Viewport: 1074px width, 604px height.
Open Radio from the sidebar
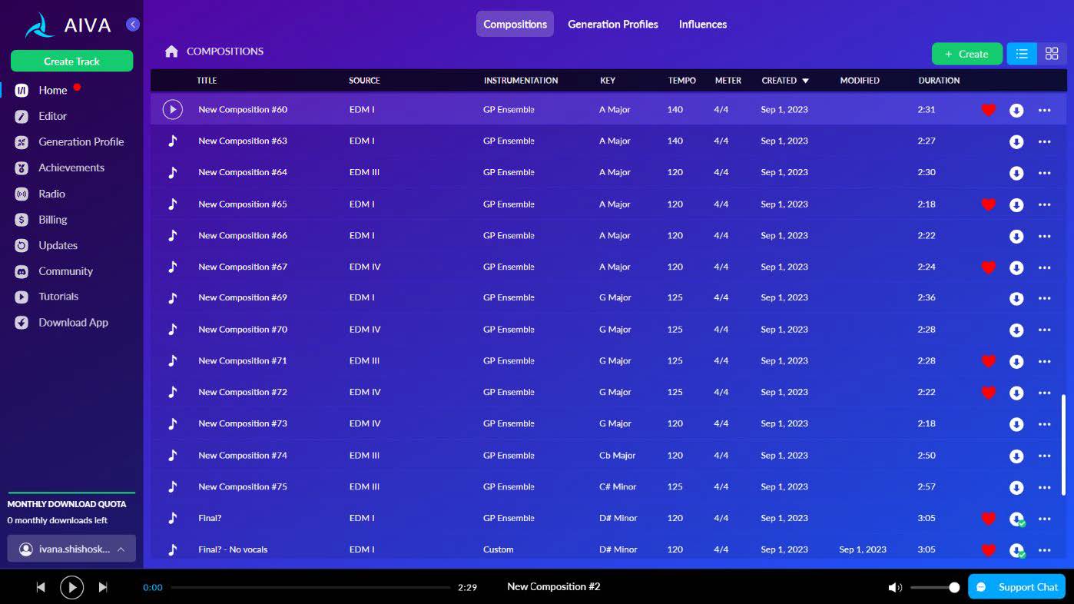tap(51, 194)
